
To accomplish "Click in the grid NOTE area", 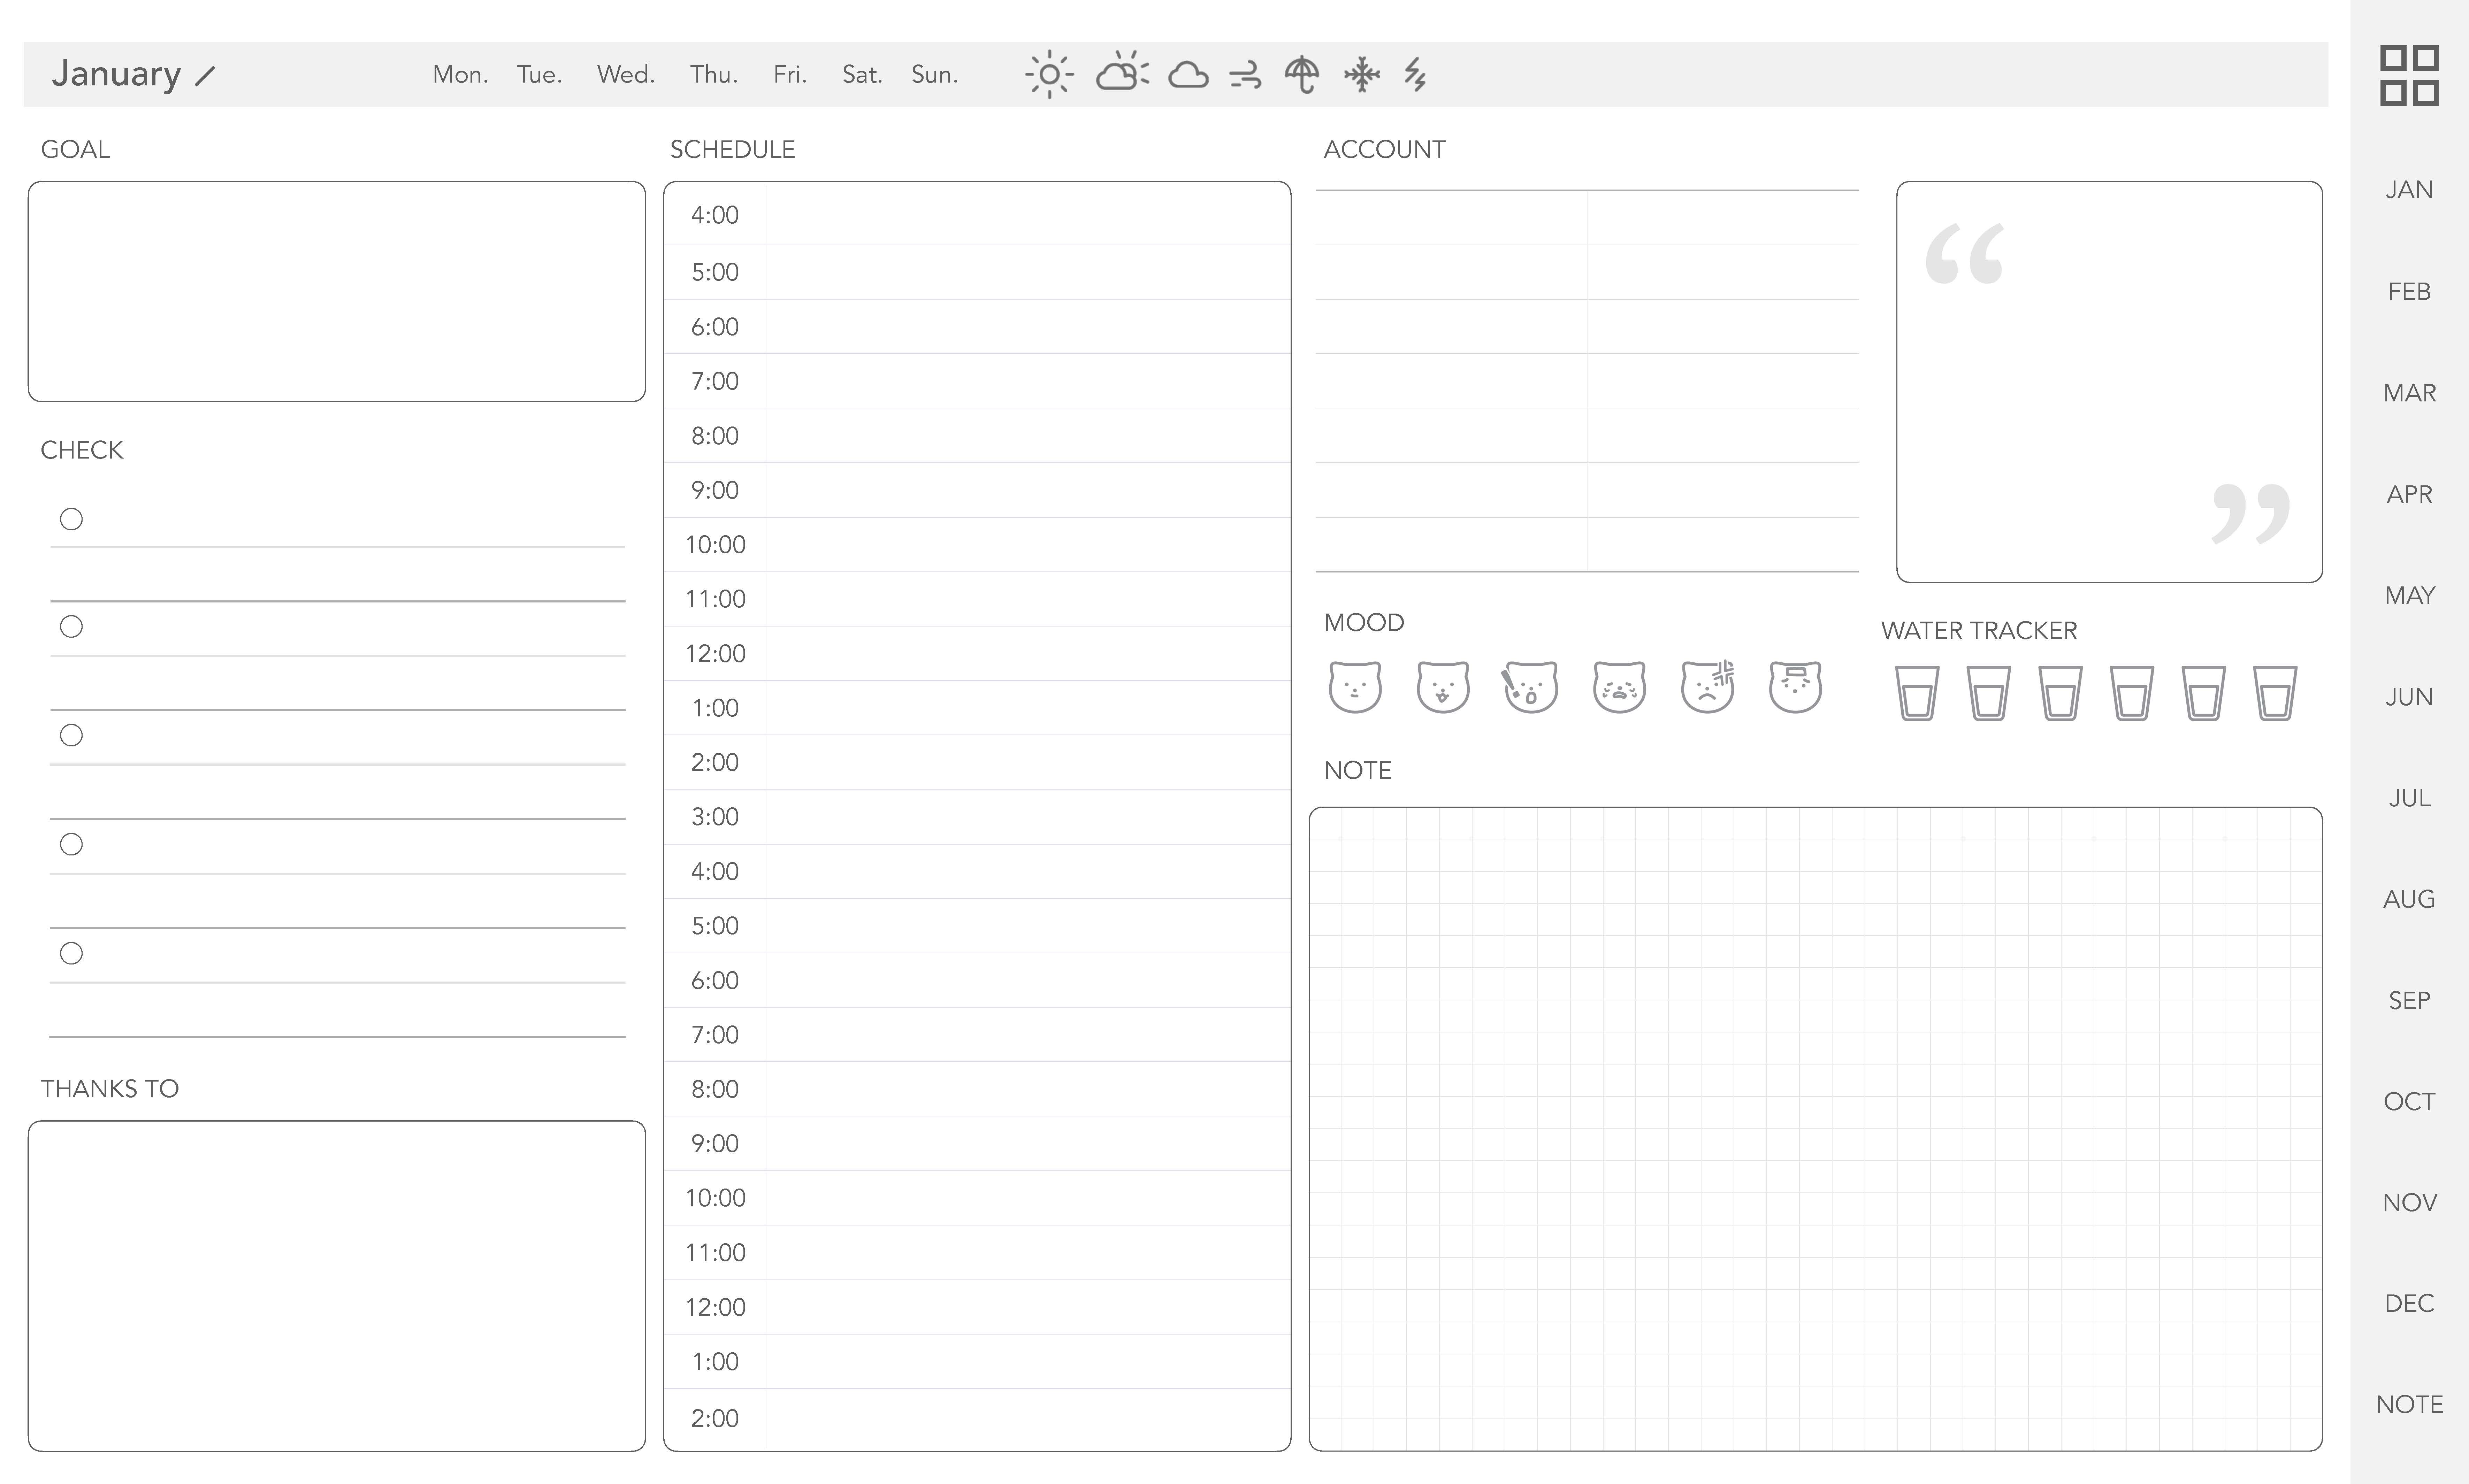I will pos(1815,1129).
